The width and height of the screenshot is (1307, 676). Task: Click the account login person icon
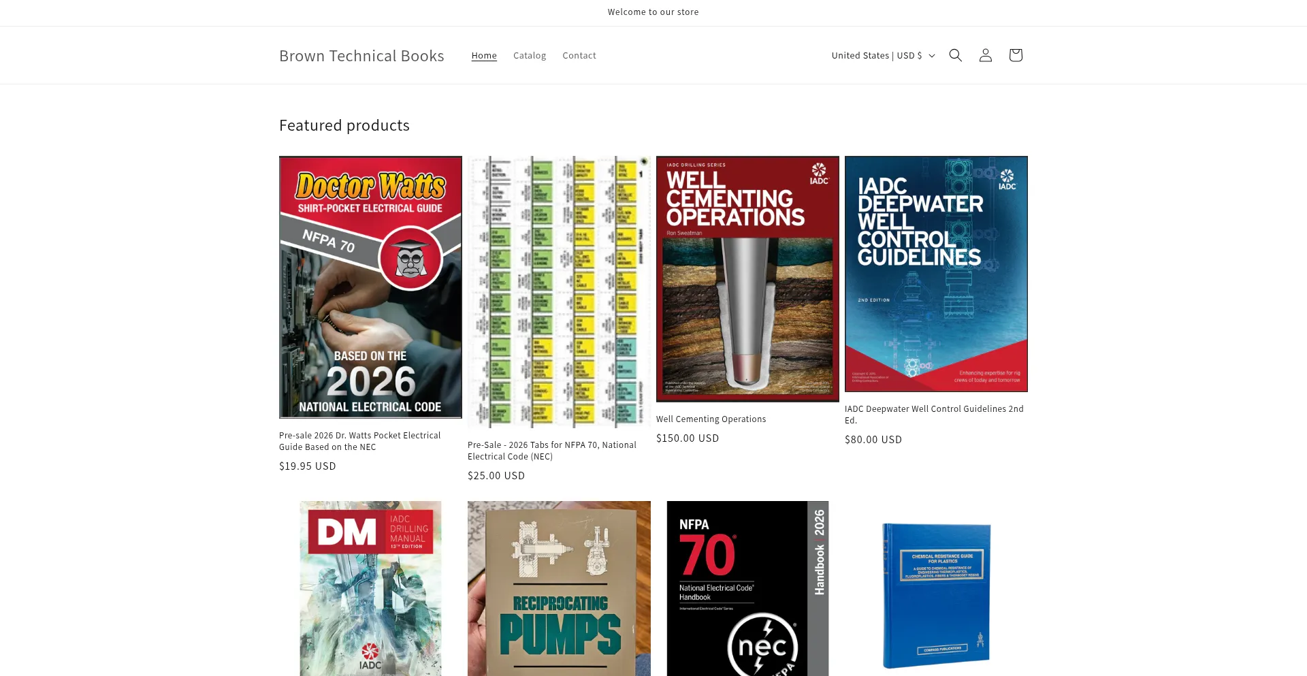985,55
